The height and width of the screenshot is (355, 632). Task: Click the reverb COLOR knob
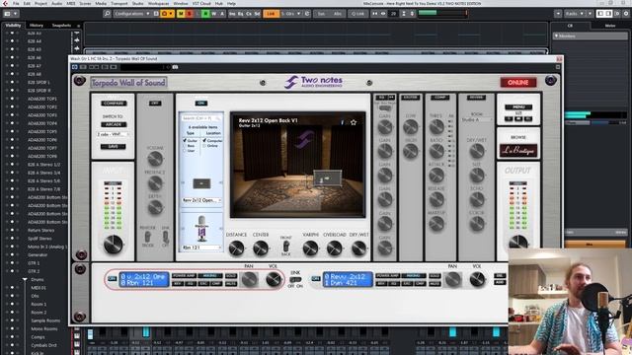477,224
